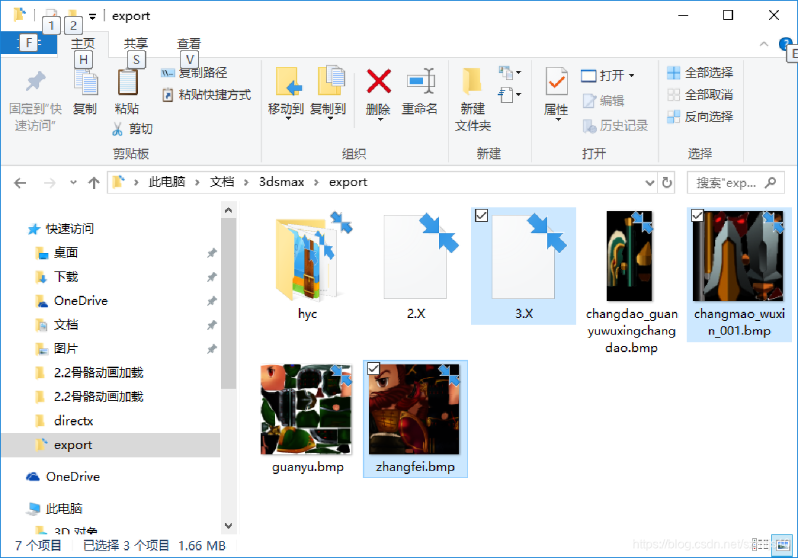The height and width of the screenshot is (558, 798).
Task: Click the Refresh address bar button
Action: click(x=667, y=182)
